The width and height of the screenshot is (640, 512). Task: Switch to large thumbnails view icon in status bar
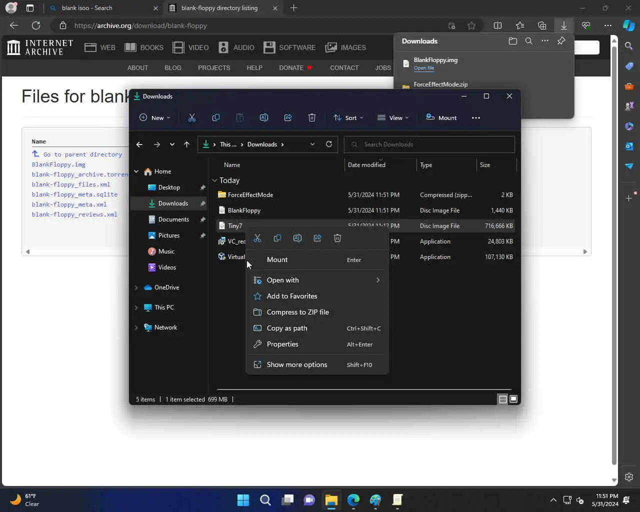coord(513,399)
